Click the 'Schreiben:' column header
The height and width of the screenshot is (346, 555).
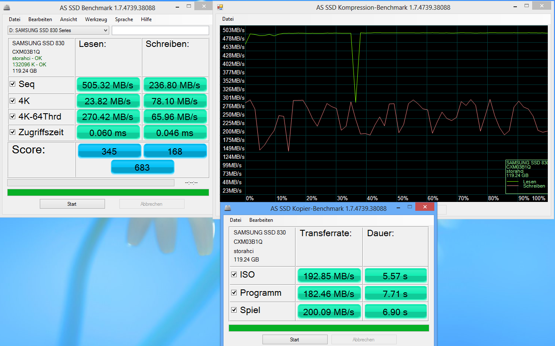167,44
